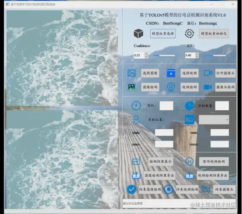The height and width of the screenshot is (214, 242).
Task: Start 摄像头检测 button
Action: pos(225,87)
